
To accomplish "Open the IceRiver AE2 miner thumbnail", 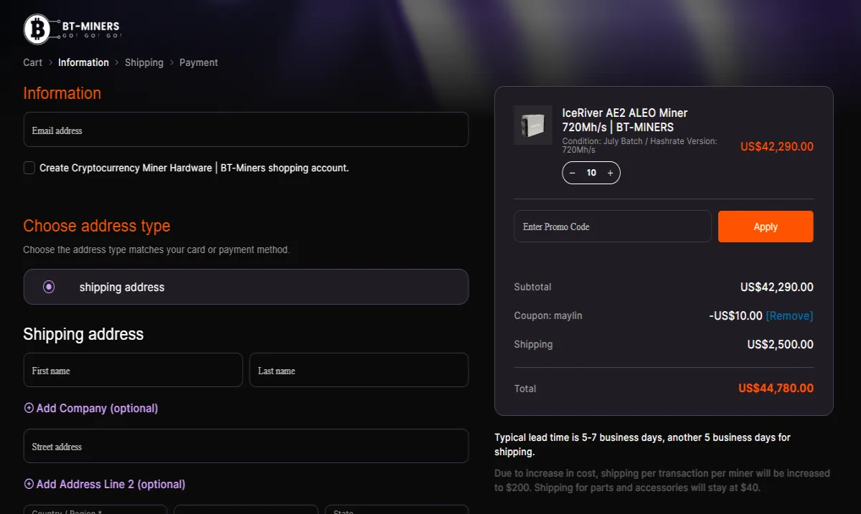I will click(x=532, y=125).
